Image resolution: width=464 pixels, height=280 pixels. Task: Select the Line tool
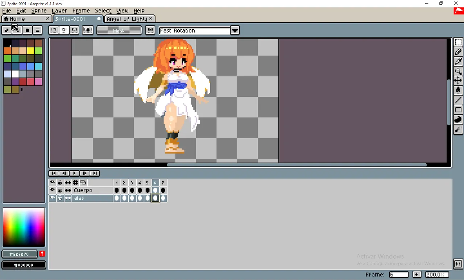tap(458, 100)
